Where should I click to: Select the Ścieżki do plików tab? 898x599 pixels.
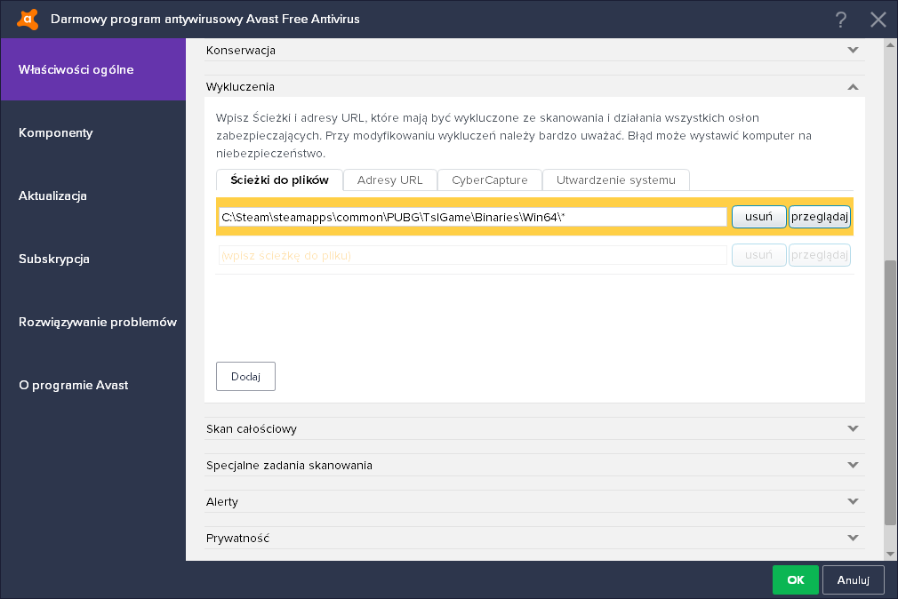tap(279, 180)
